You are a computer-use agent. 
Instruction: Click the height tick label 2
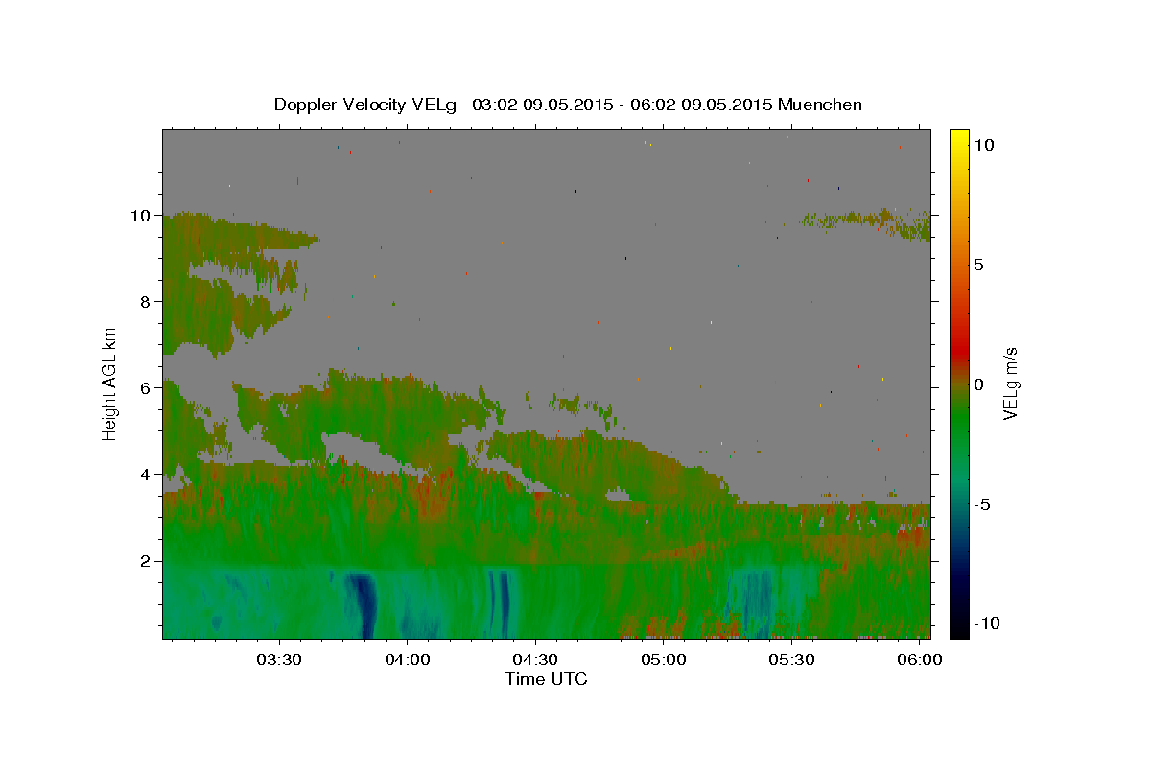[147, 561]
